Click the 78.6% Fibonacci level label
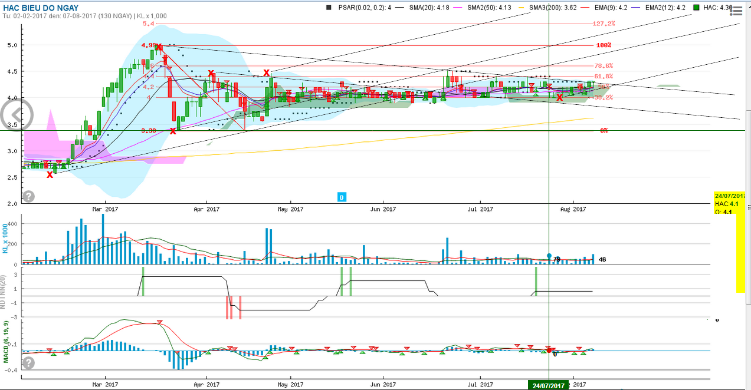This screenshot has height=390, width=751. click(x=604, y=66)
